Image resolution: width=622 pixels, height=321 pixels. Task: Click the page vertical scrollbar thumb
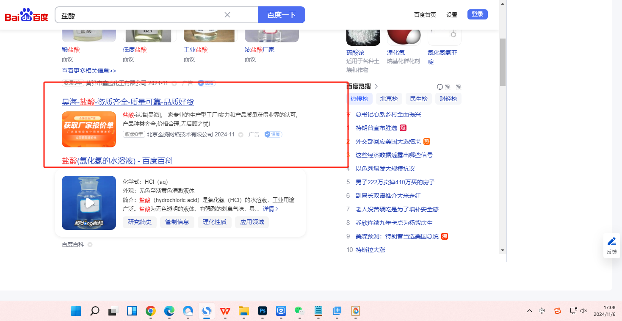[503, 61]
